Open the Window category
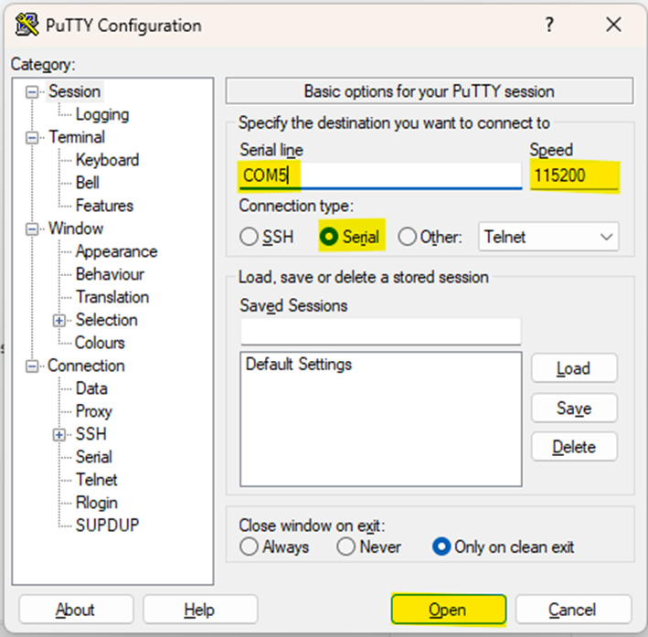This screenshot has height=637, width=648. tap(76, 228)
